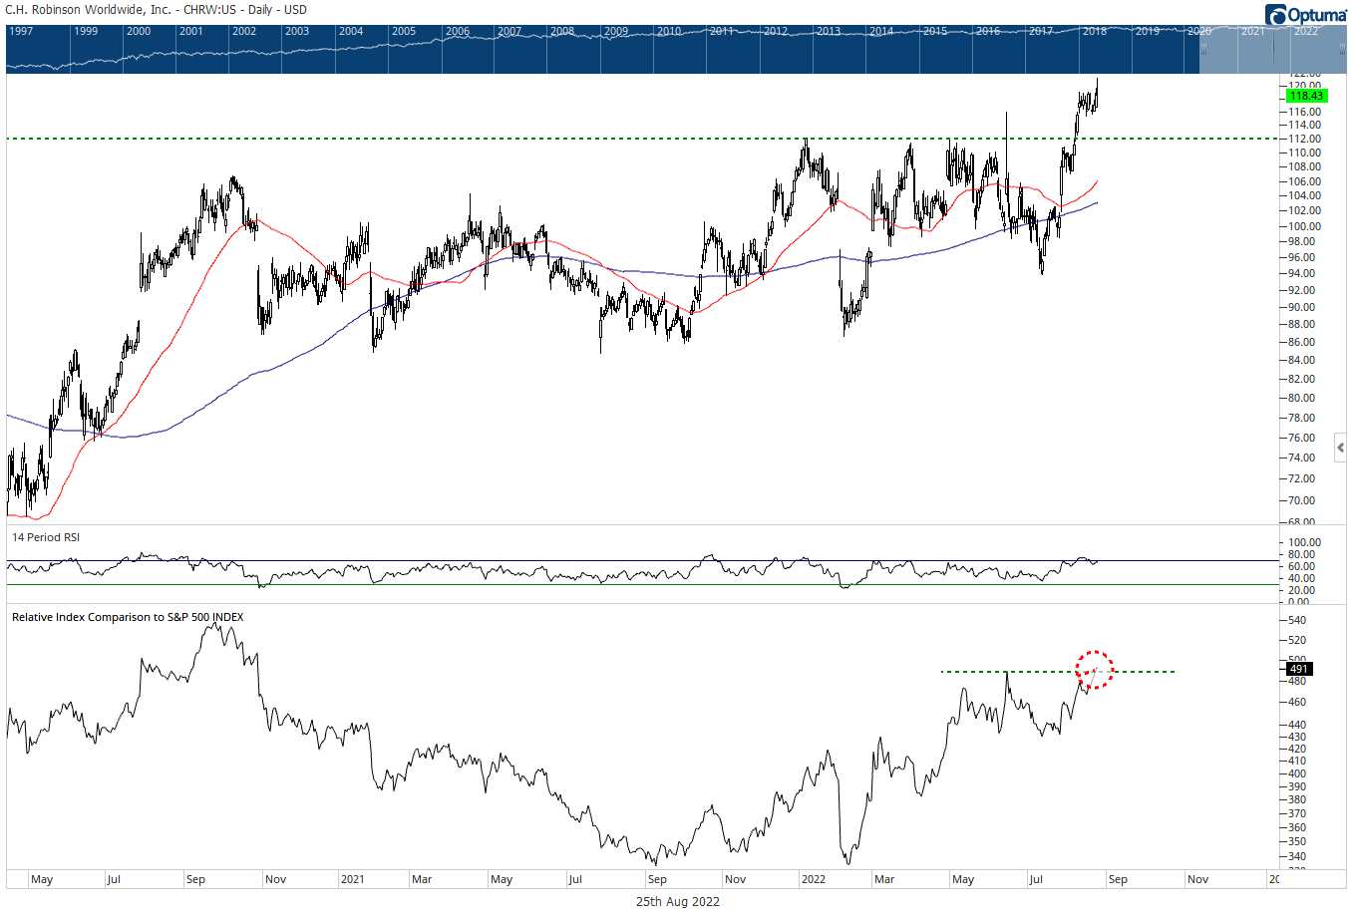Click the 2021 label on the date axis

pyautogui.click(x=352, y=880)
